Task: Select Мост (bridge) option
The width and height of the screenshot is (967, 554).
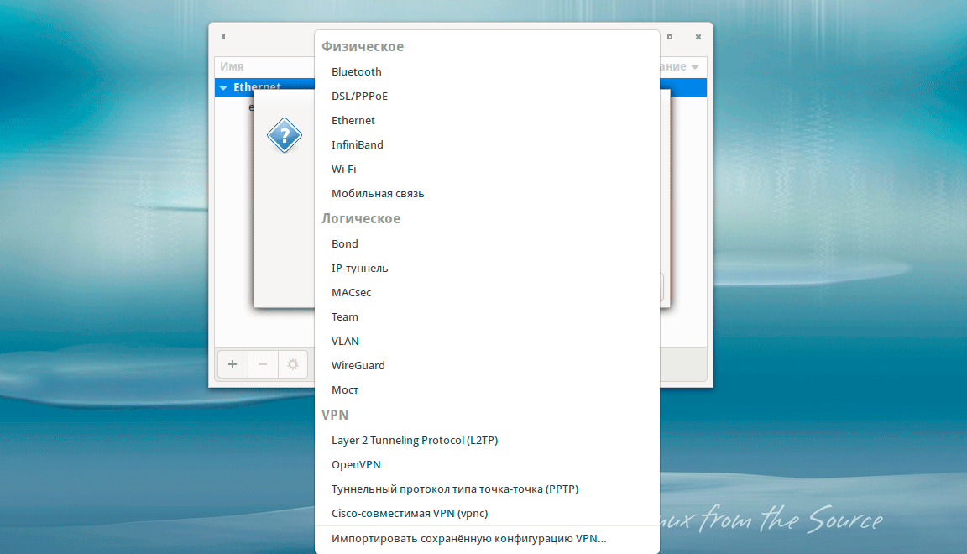Action: click(x=487, y=389)
